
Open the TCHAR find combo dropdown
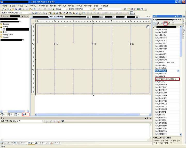click(121, 9)
